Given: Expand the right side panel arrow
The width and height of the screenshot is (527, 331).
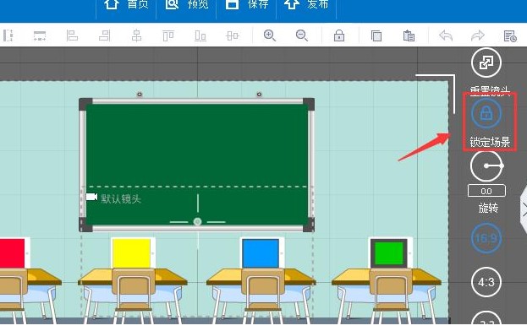Looking at the screenshot, I should pos(524,209).
